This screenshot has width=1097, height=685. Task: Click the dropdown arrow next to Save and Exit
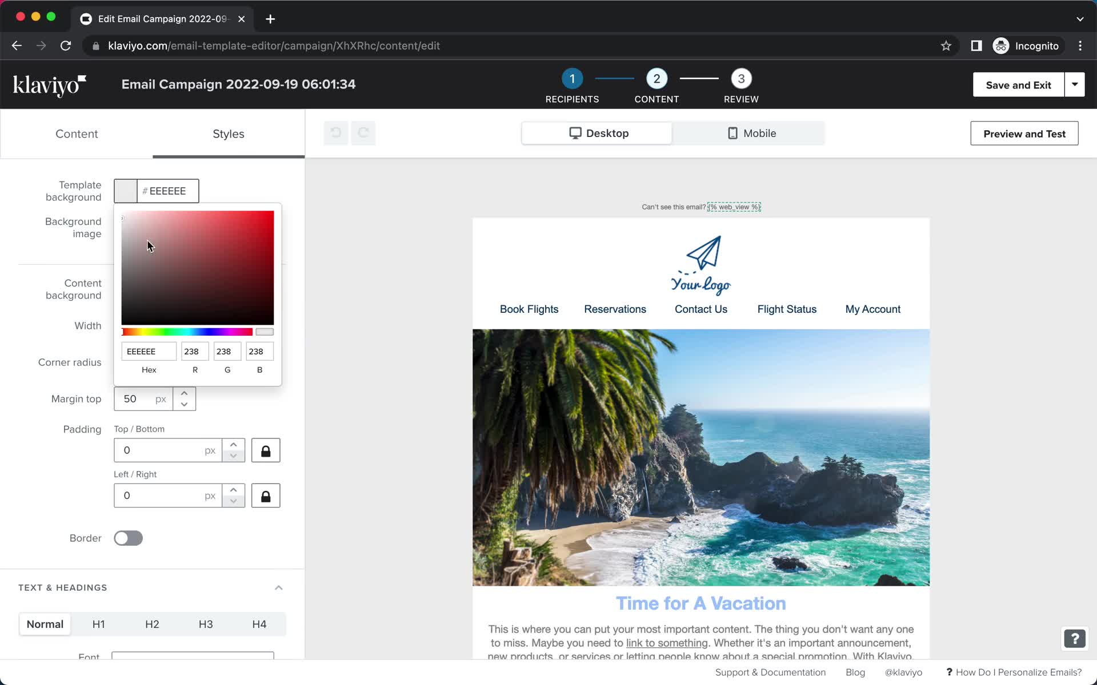[1075, 84]
